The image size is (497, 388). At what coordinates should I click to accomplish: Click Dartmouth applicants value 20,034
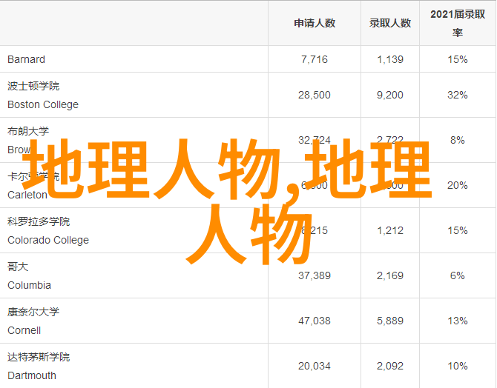(314, 367)
